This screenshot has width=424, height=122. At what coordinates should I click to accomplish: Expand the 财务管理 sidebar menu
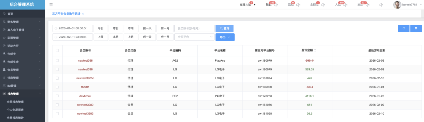[22, 22]
